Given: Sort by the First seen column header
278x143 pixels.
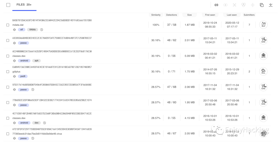Looking at the screenshot, I should click(210, 15).
